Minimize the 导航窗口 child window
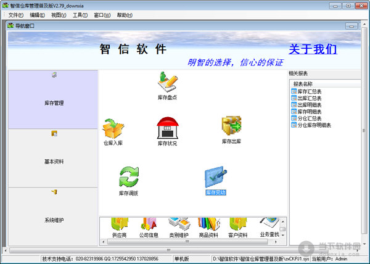Image resolution: width=370 pixels, height=264 pixels. [x=351, y=26]
